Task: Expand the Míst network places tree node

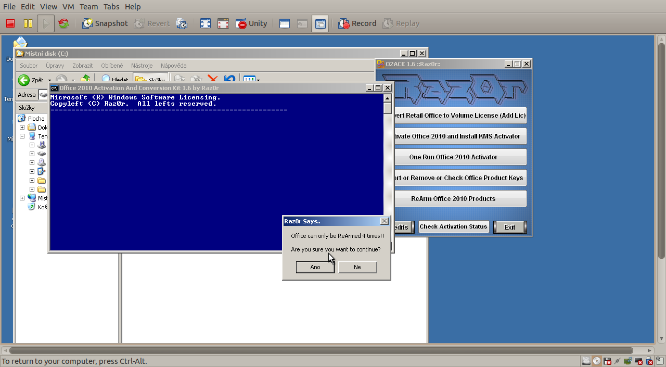Action: click(x=22, y=198)
